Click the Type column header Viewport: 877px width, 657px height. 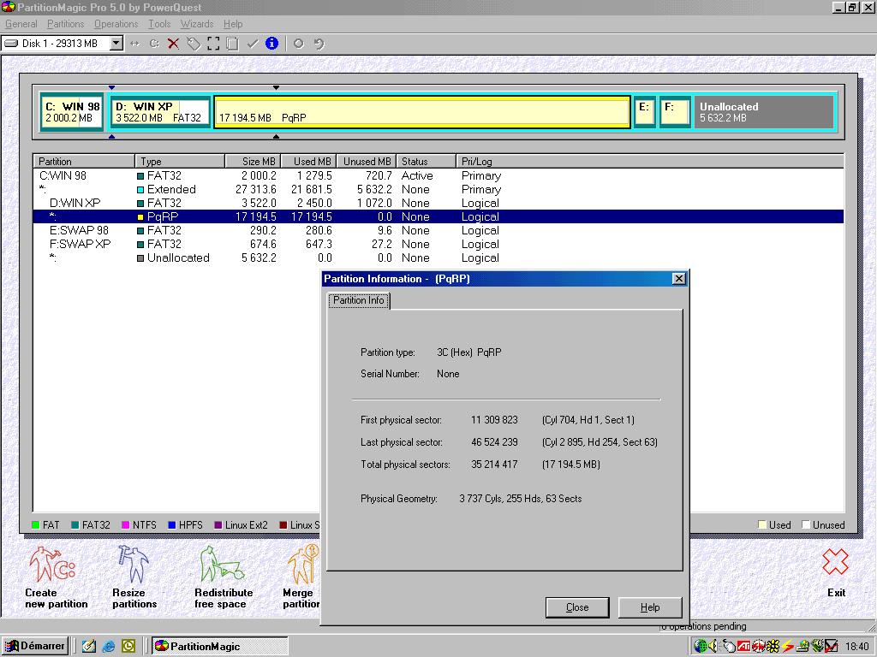(x=180, y=162)
